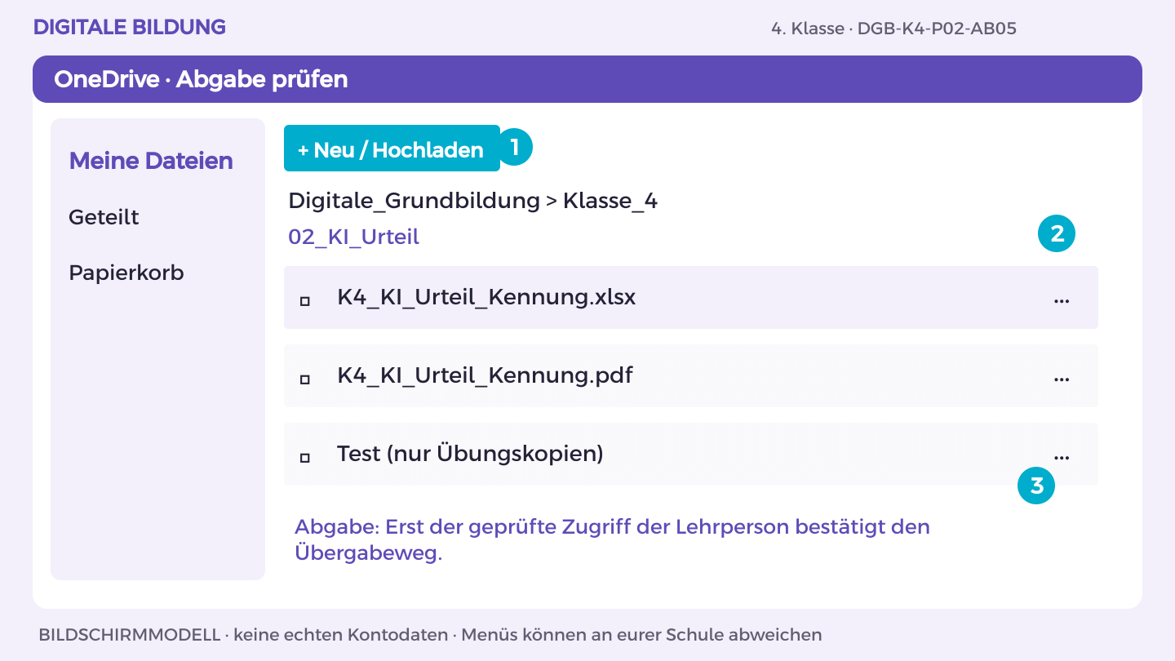Open more options for K4_KI_Urteil_Kennung.xlsx
This screenshot has height=661, width=1175.
pyautogui.click(x=1061, y=300)
